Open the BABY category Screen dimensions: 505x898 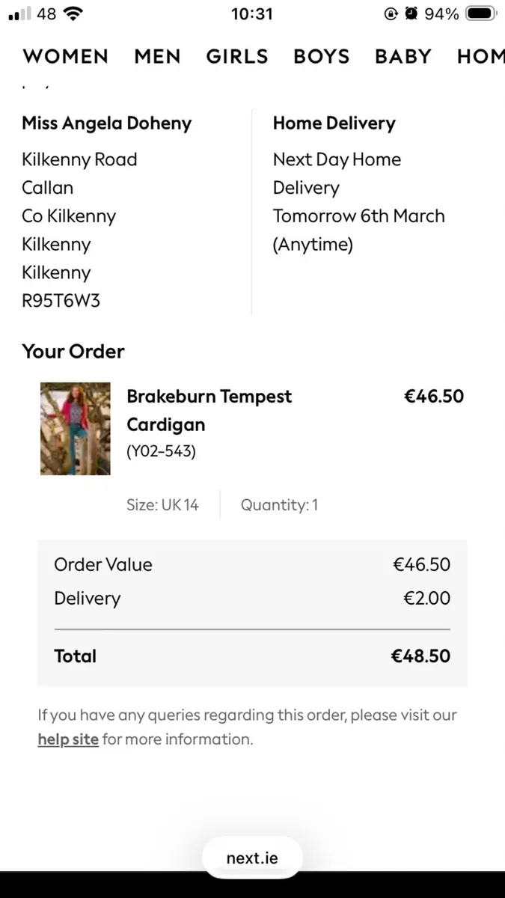click(403, 56)
